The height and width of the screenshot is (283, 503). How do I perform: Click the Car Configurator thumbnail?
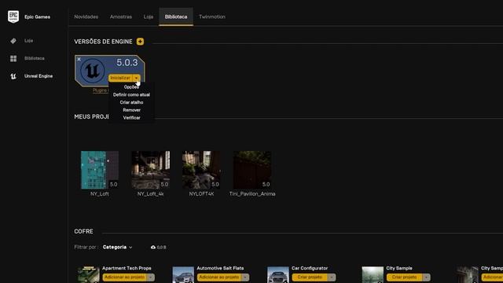pyautogui.click(x=277, y=274)
